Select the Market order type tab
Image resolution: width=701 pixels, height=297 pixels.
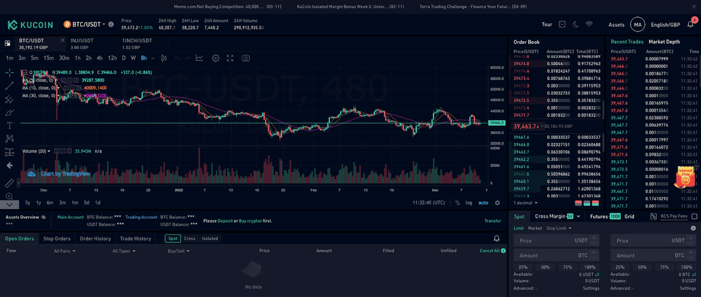pyautogui.click(x=535, y=228)
